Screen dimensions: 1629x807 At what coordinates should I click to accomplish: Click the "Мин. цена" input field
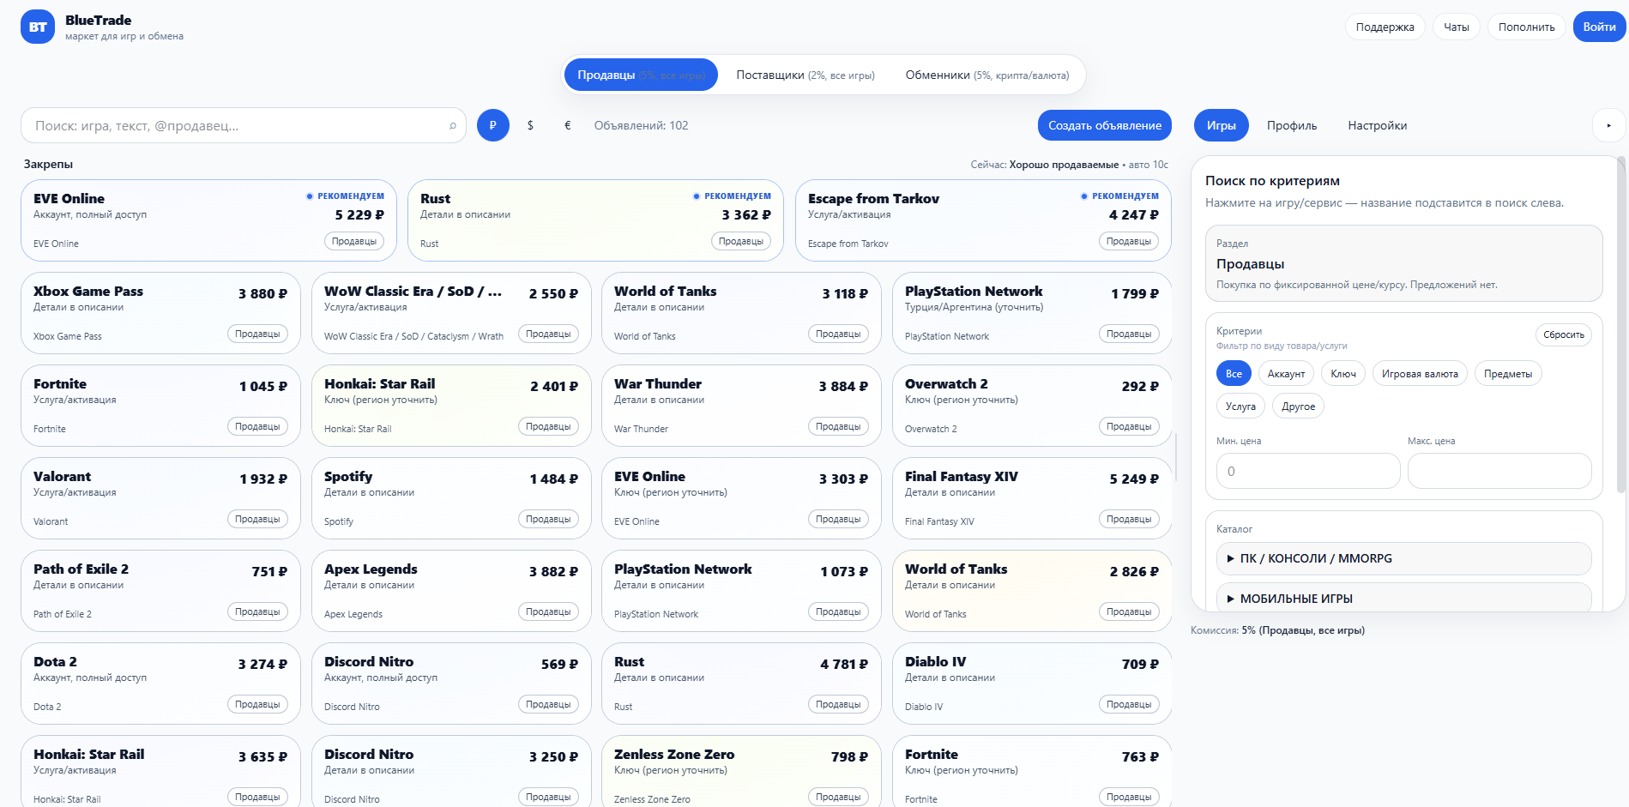[1308, 471]
